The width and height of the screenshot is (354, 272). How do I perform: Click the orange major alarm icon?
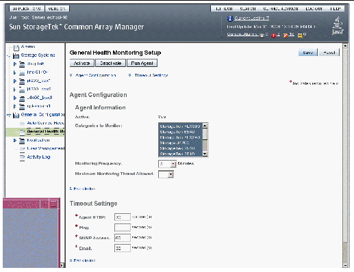286,36
